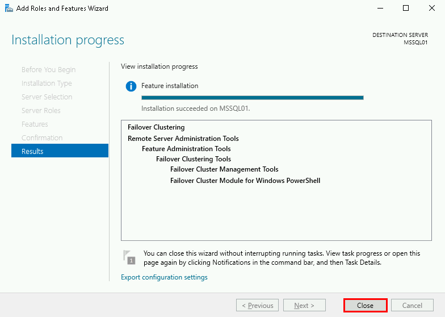Open Export configuration settings link

164,277
